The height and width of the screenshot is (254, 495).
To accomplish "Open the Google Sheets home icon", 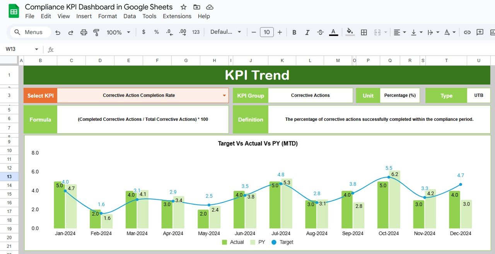I will point(14,11).
